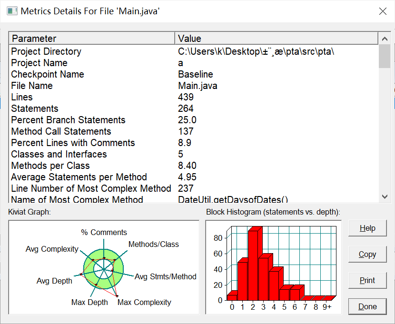Click the Parameter column header
The width and height of the screenshot is (395, 324).
[92, 39]
